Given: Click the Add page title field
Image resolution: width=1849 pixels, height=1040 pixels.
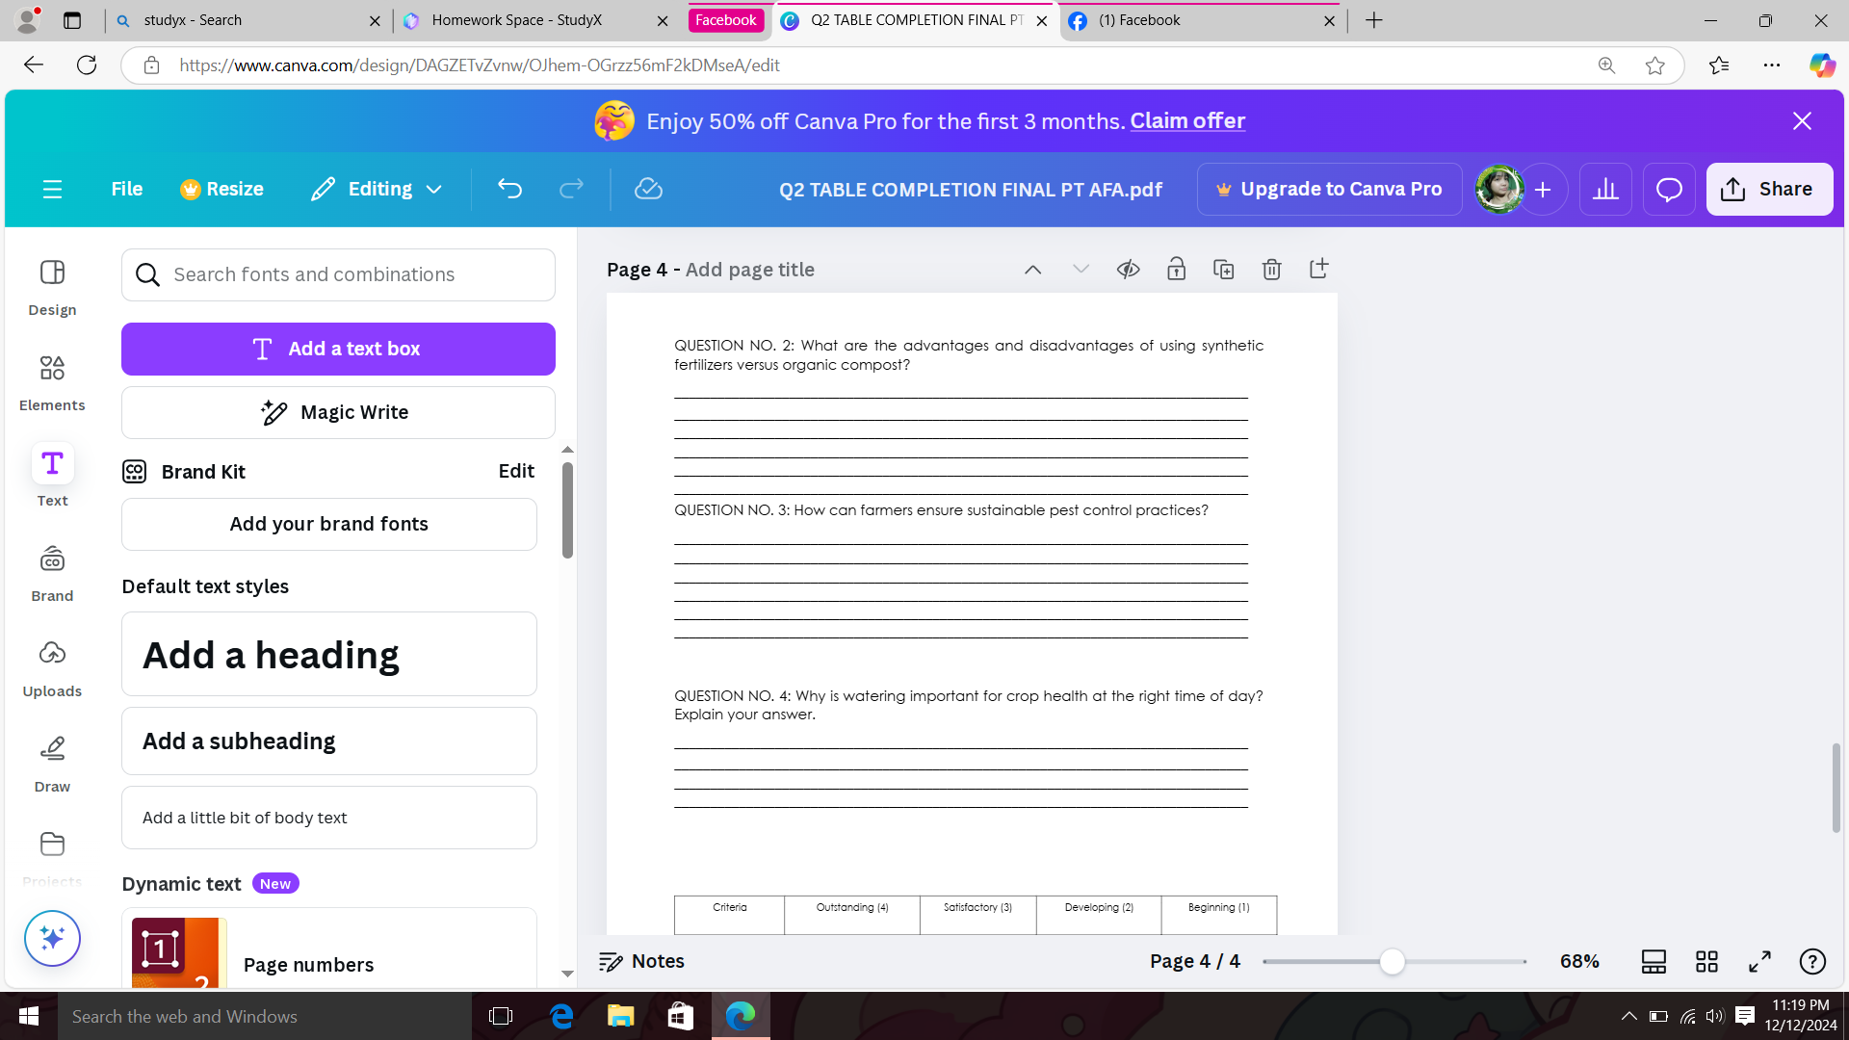Looking at the screenshot, I should pyautogui.click(x=749, y=270).
